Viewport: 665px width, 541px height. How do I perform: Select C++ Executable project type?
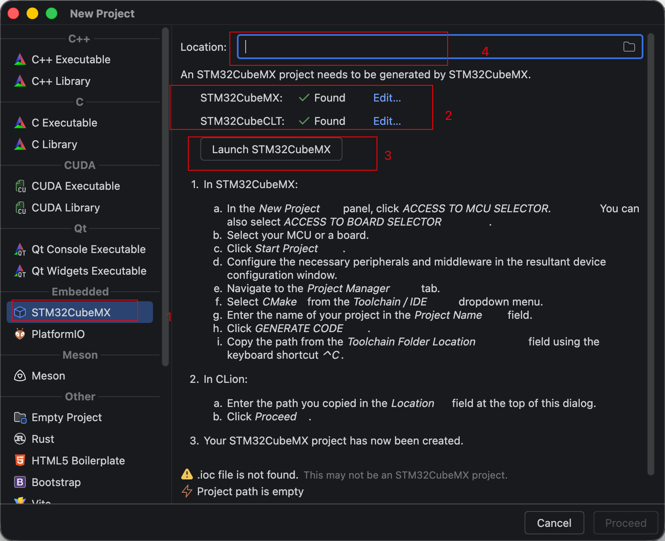pyautogui.click(x=80, y=60)
